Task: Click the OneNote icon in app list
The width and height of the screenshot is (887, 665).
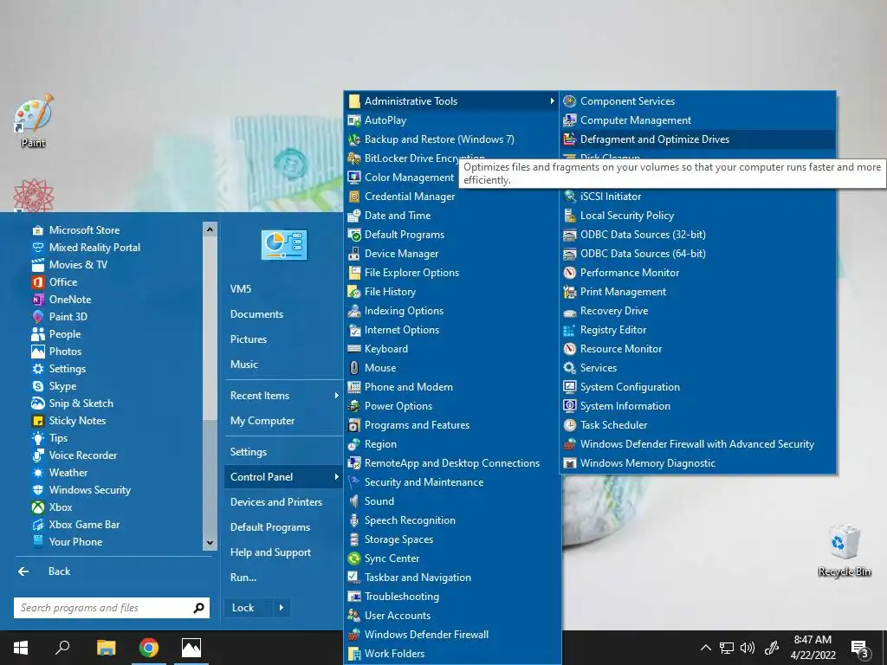Action: click(38, 299)
